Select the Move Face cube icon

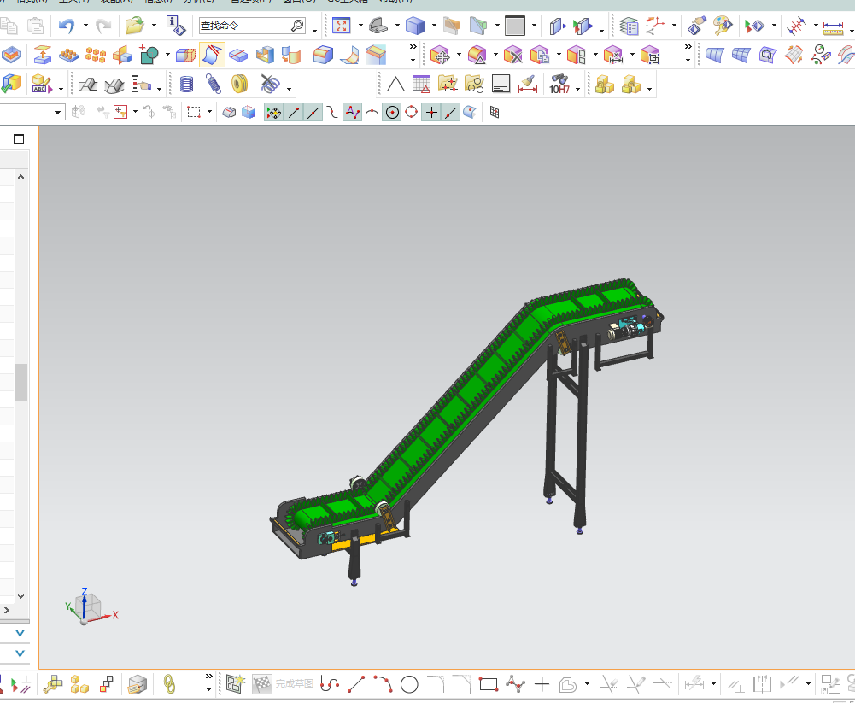(x=440, y=55)
